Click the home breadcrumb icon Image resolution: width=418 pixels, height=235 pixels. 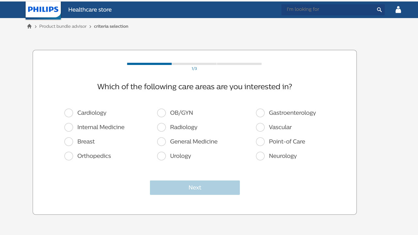coord(29,26)
